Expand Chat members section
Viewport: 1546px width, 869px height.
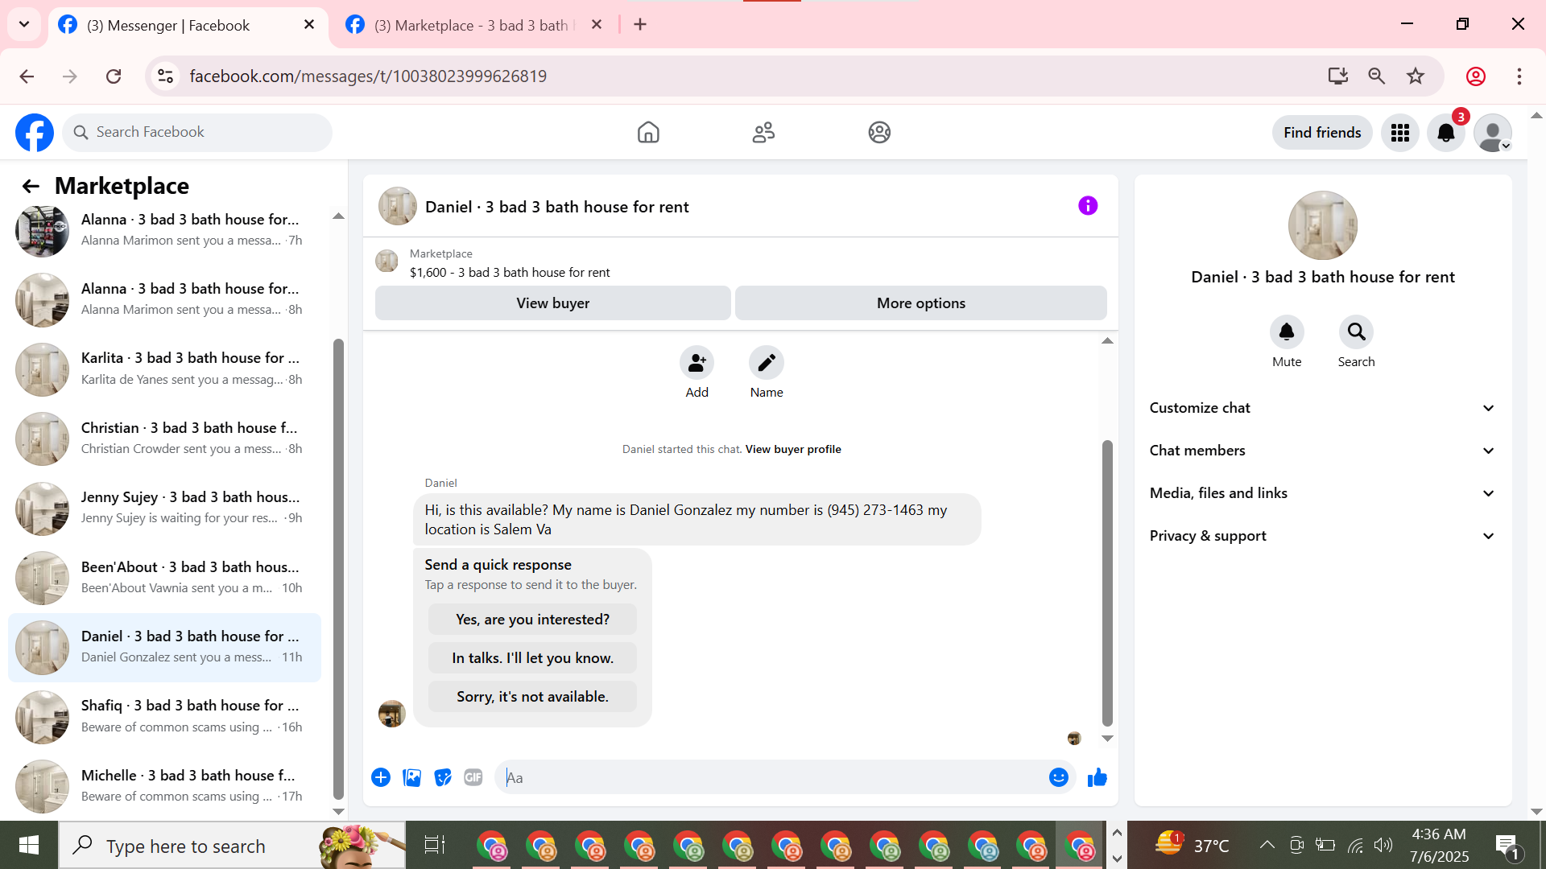click(1323, 451)
